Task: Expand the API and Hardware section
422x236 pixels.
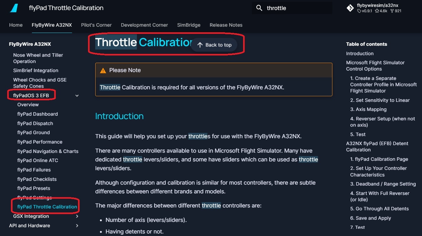Action: tap(77, 226)
